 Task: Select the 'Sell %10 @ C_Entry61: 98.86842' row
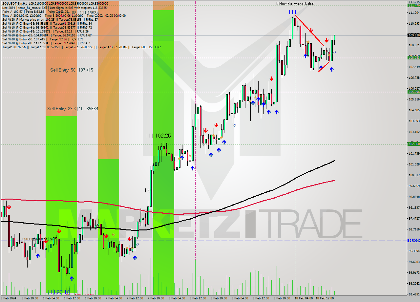pyautogui.click(x=47, y=27)
